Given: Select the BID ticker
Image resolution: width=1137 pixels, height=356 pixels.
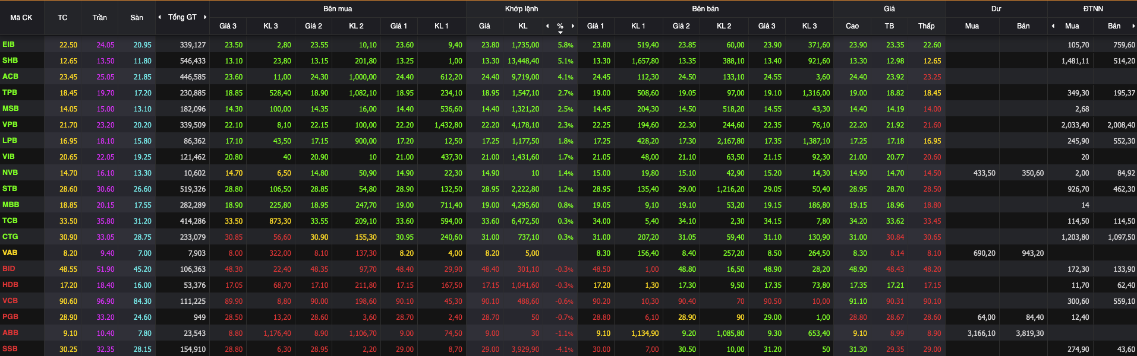Looking at the screenshot, I should tap(9, 269).
